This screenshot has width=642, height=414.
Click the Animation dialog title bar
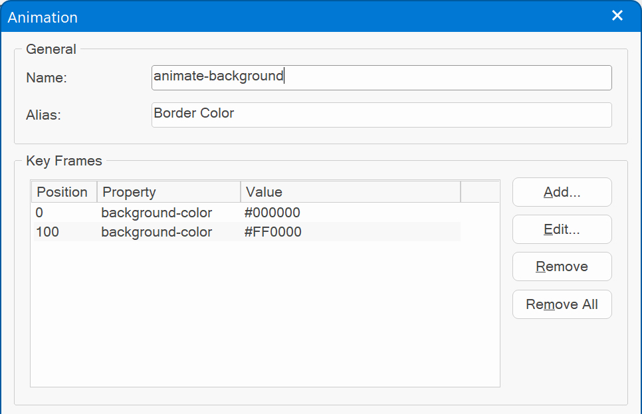pos(299,17)
